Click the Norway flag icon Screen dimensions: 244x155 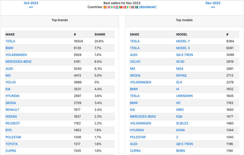pos(133,7)
